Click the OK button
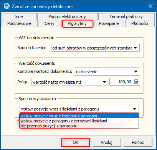This screenshot has height=150, width=157. pos(76,142)
